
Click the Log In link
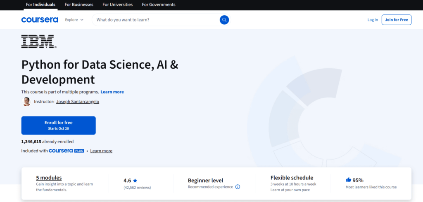(373, 20)
